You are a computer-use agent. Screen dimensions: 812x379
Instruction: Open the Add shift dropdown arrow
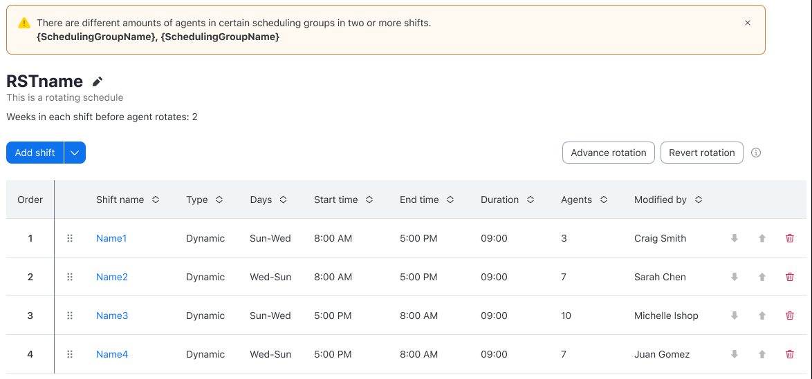(x=75, y=153)
